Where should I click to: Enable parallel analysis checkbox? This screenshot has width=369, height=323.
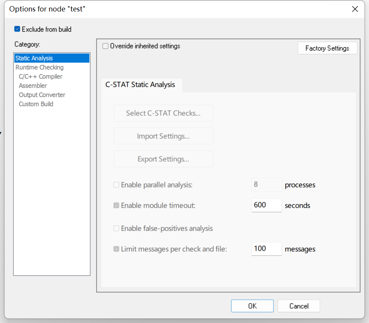(x=116, y=185)
